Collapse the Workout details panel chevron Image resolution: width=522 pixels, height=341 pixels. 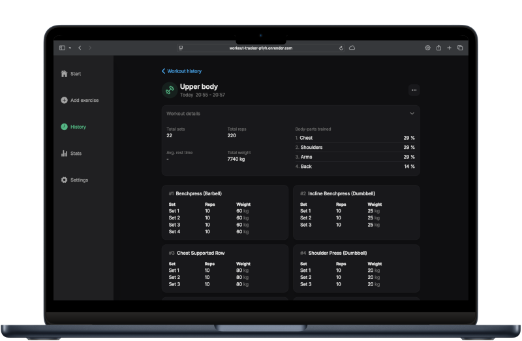[x=412, y=114]
